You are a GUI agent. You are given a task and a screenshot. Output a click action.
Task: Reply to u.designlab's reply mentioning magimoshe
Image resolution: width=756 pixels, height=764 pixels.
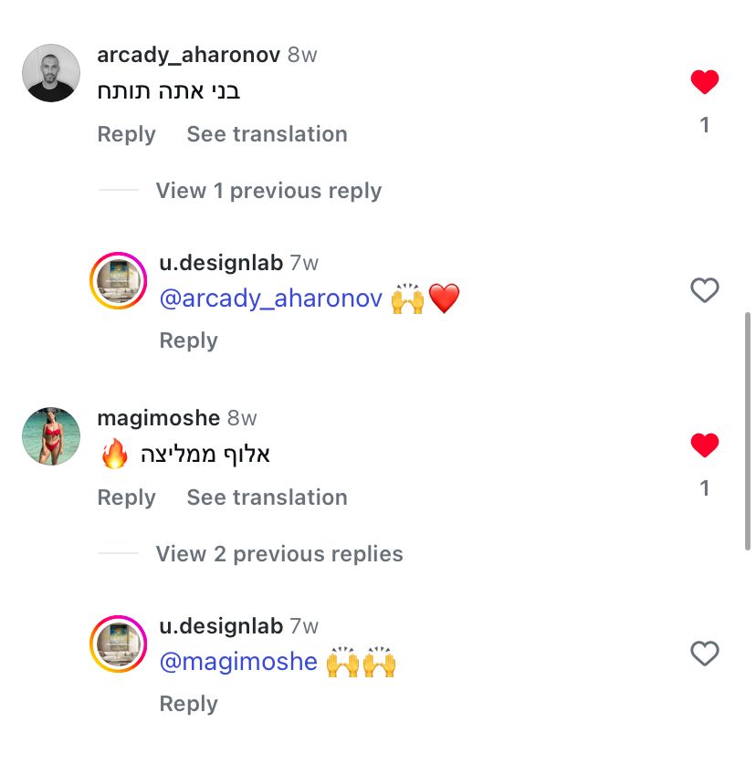tap(188, 704)
